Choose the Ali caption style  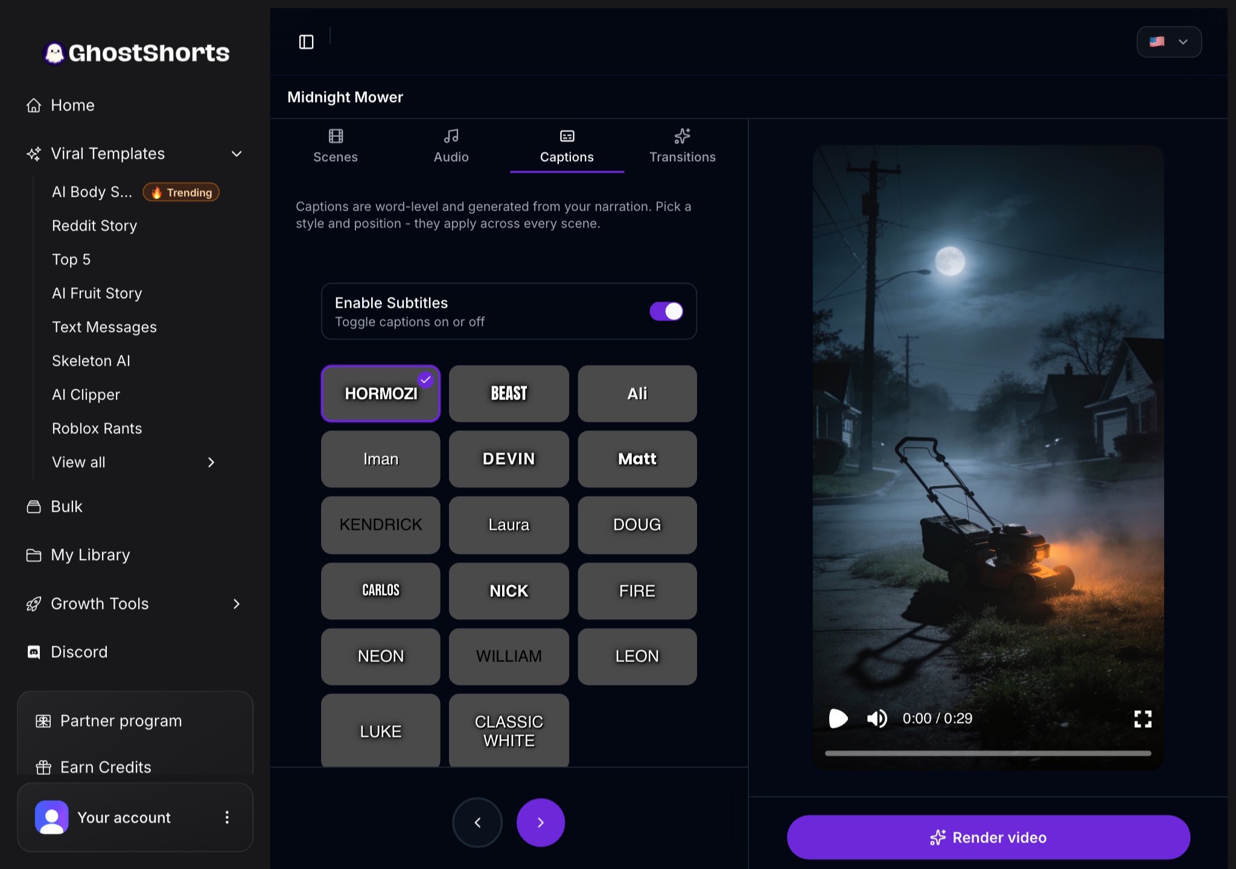pyautogui.click(x=637, y=393)
